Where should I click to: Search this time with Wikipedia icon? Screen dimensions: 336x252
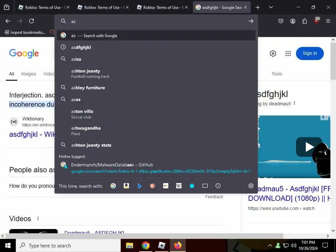click(x=179, y=186)
